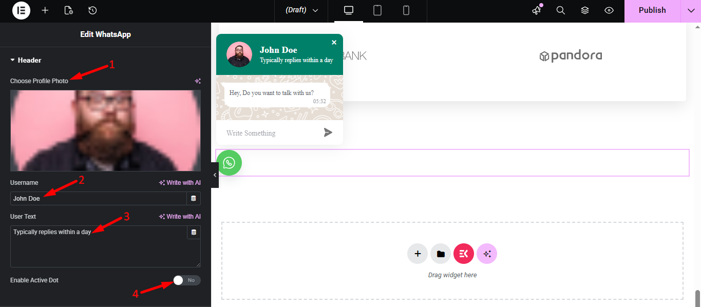
Task: Switch to mobile preview icon
Action: coord(406,10)
